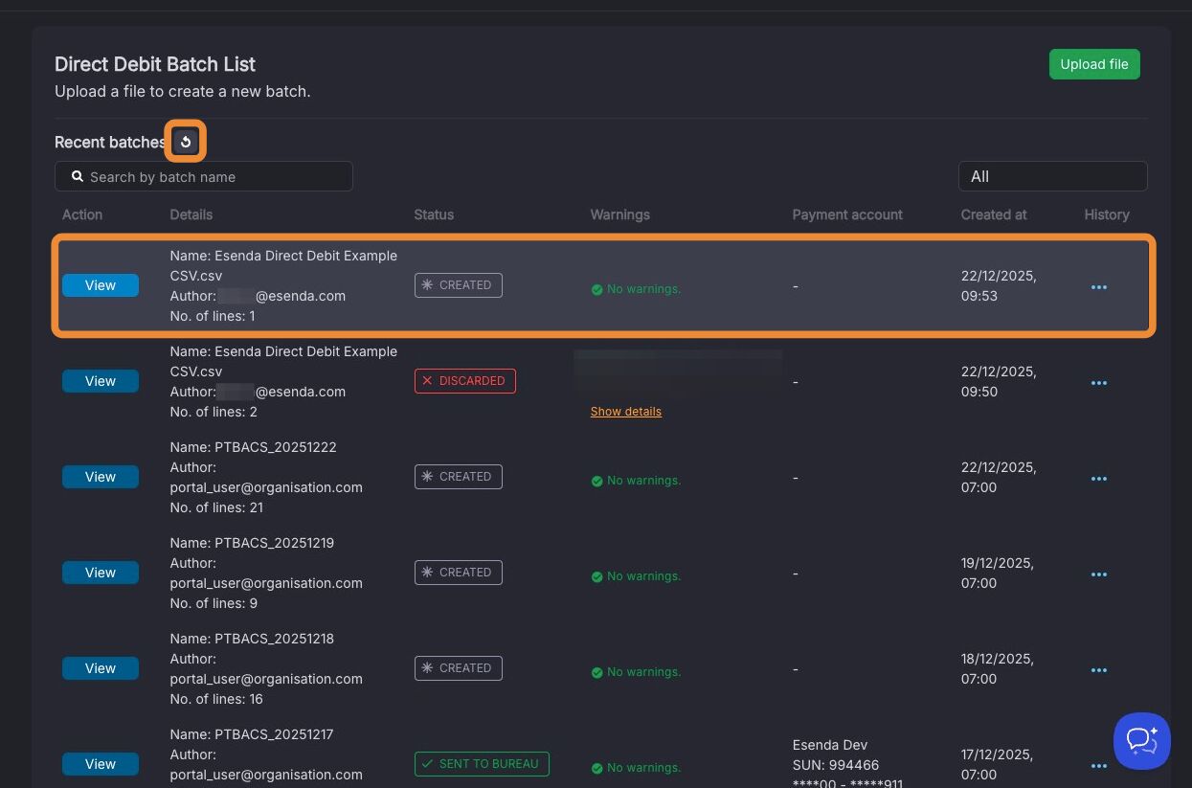Click CREATED badge of PTBACS_20251219
This screenshot has height=788, width=1192.
coord(459,573)
